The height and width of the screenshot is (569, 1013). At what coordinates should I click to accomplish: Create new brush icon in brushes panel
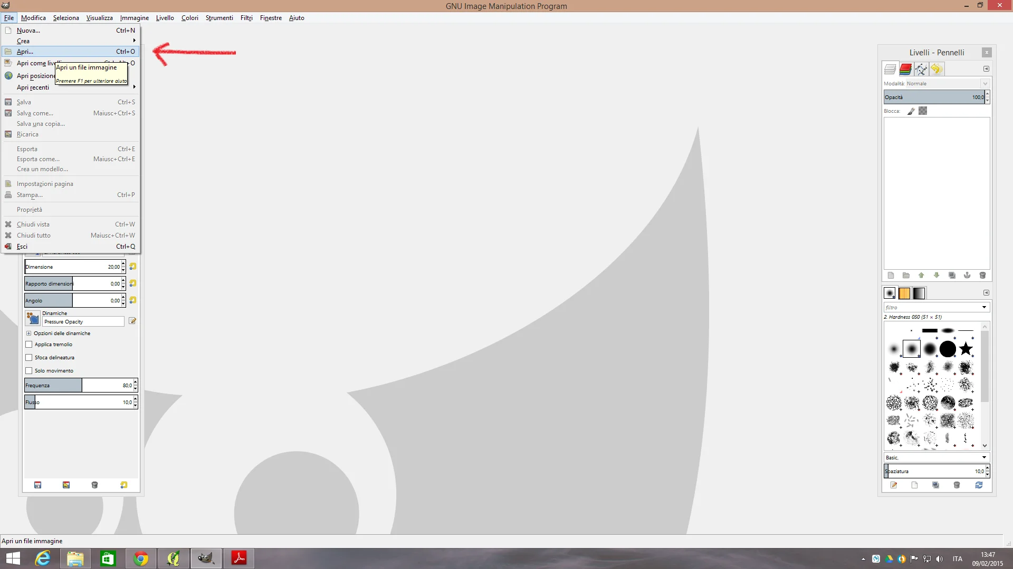click(914, 485)
